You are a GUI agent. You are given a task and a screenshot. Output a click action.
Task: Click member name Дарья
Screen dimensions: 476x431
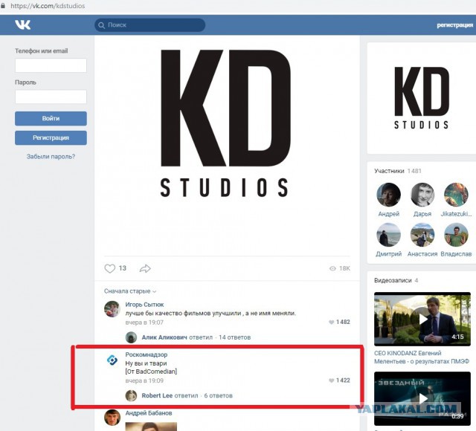click(422, 214)
